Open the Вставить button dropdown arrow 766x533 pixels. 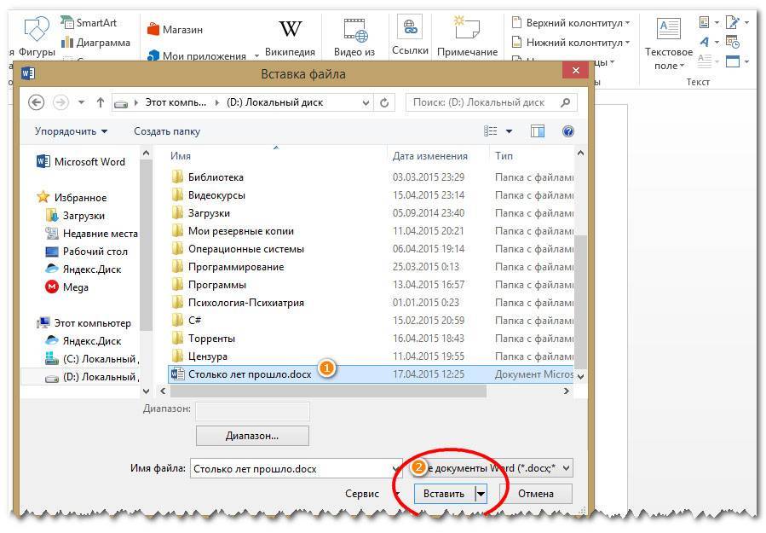480,494
